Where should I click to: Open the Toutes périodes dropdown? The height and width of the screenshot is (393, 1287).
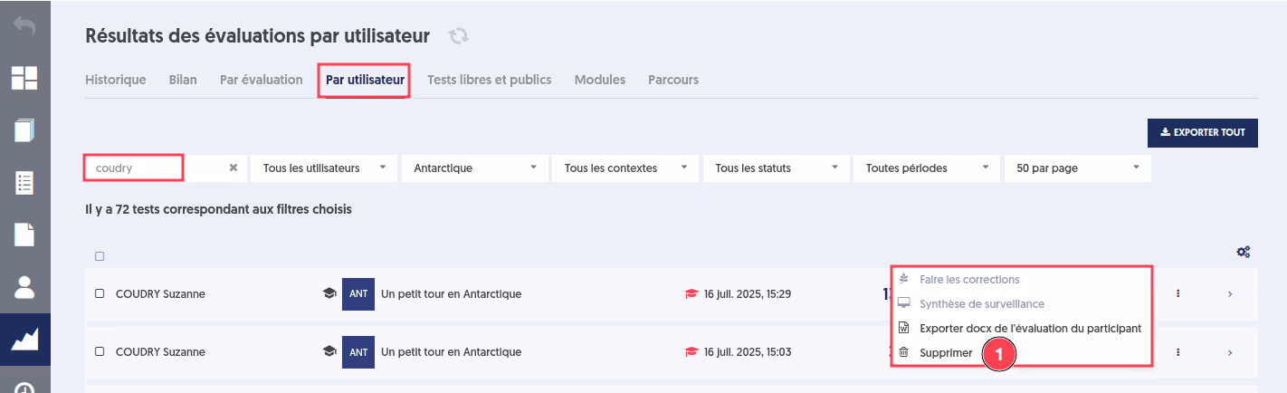click(927, 168)
